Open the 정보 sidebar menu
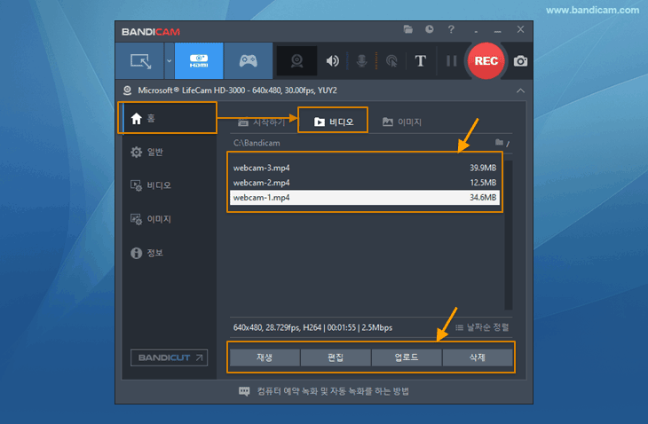 (168, 253)
